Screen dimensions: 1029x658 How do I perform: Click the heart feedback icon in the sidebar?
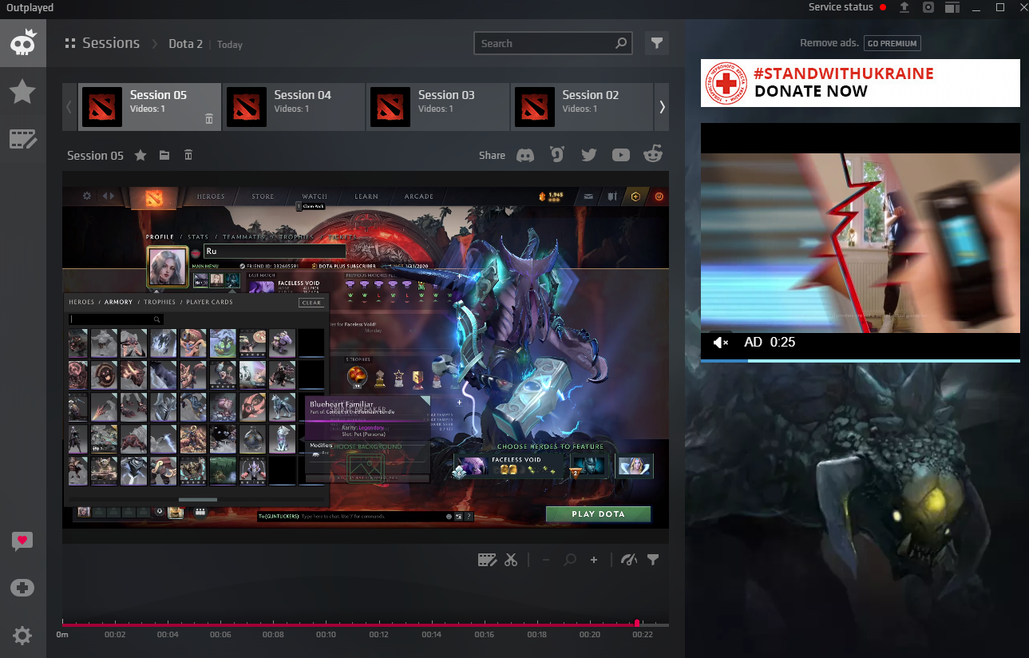pyautogui.click(x=22, y=541)
